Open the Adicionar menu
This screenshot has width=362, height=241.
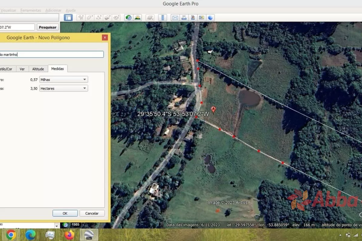[x=53, y=10]
